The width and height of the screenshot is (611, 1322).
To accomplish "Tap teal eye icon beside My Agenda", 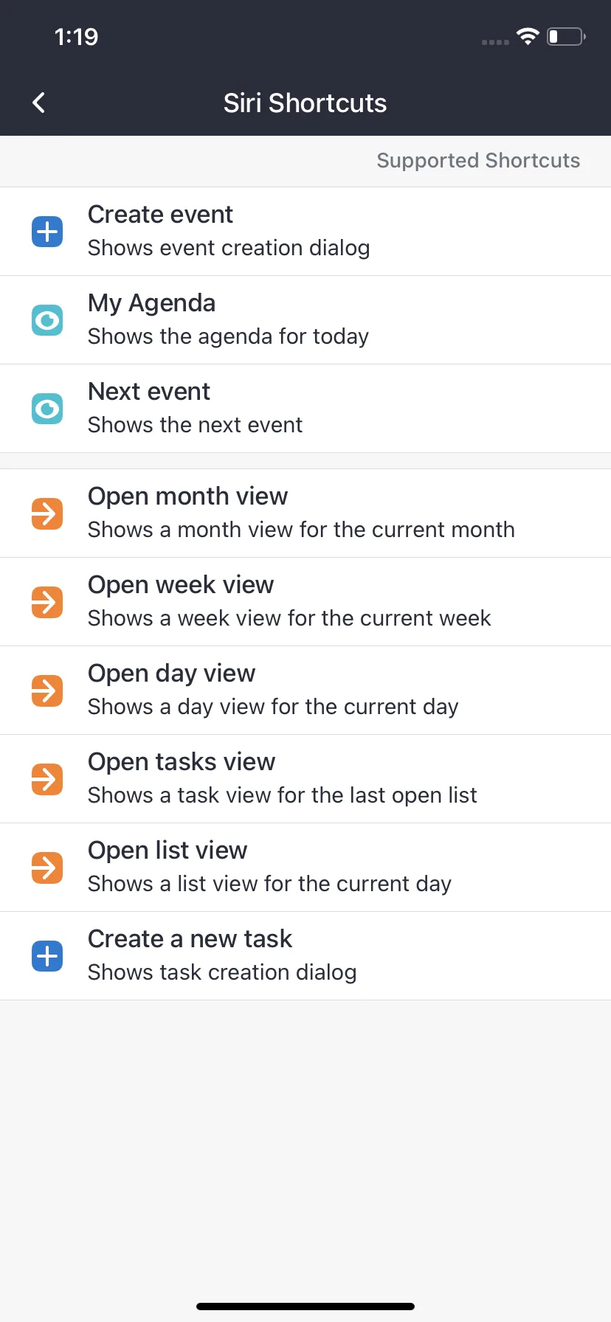I will click(x=47, y=320).
